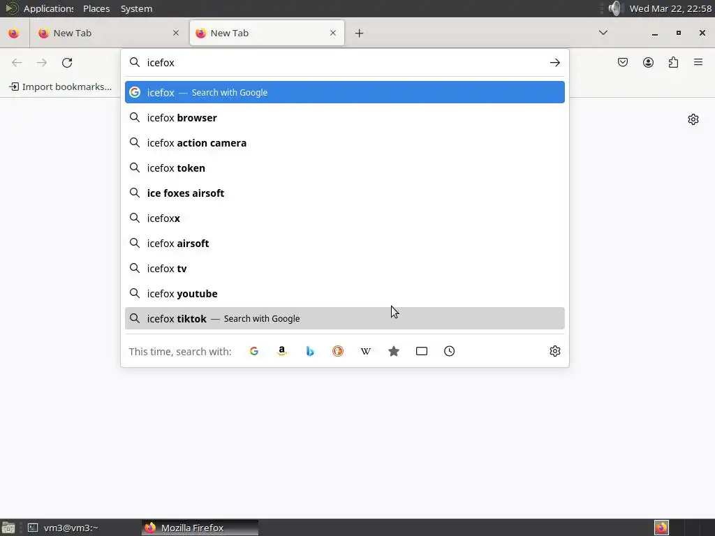715x536 pixels.
Task: Expand the list all tabs chevron
Action: click(x=603, y=33)
